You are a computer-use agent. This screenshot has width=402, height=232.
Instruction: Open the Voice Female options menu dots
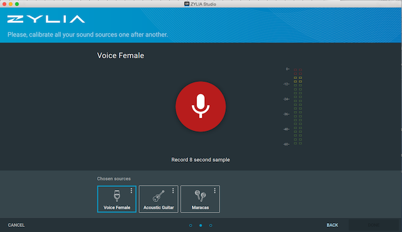click(131, 191)
